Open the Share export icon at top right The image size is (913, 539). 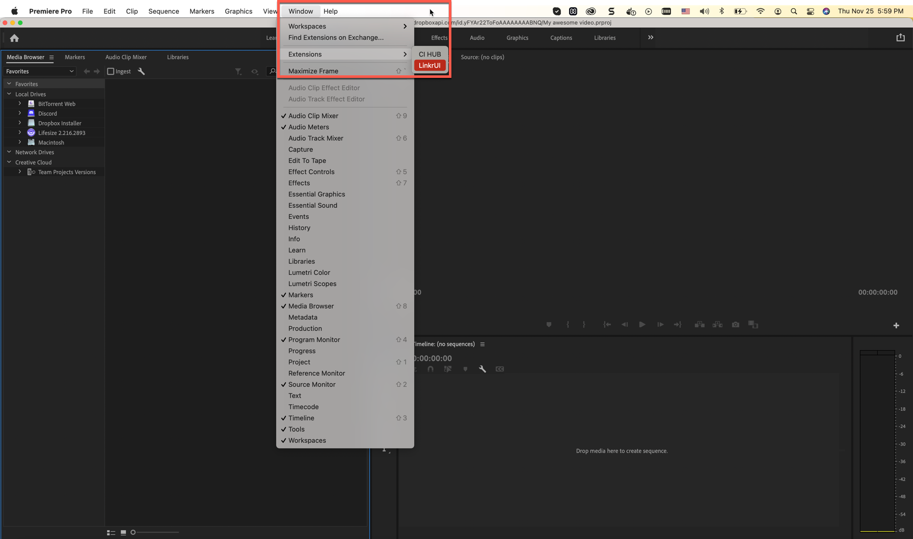(900, 38)
